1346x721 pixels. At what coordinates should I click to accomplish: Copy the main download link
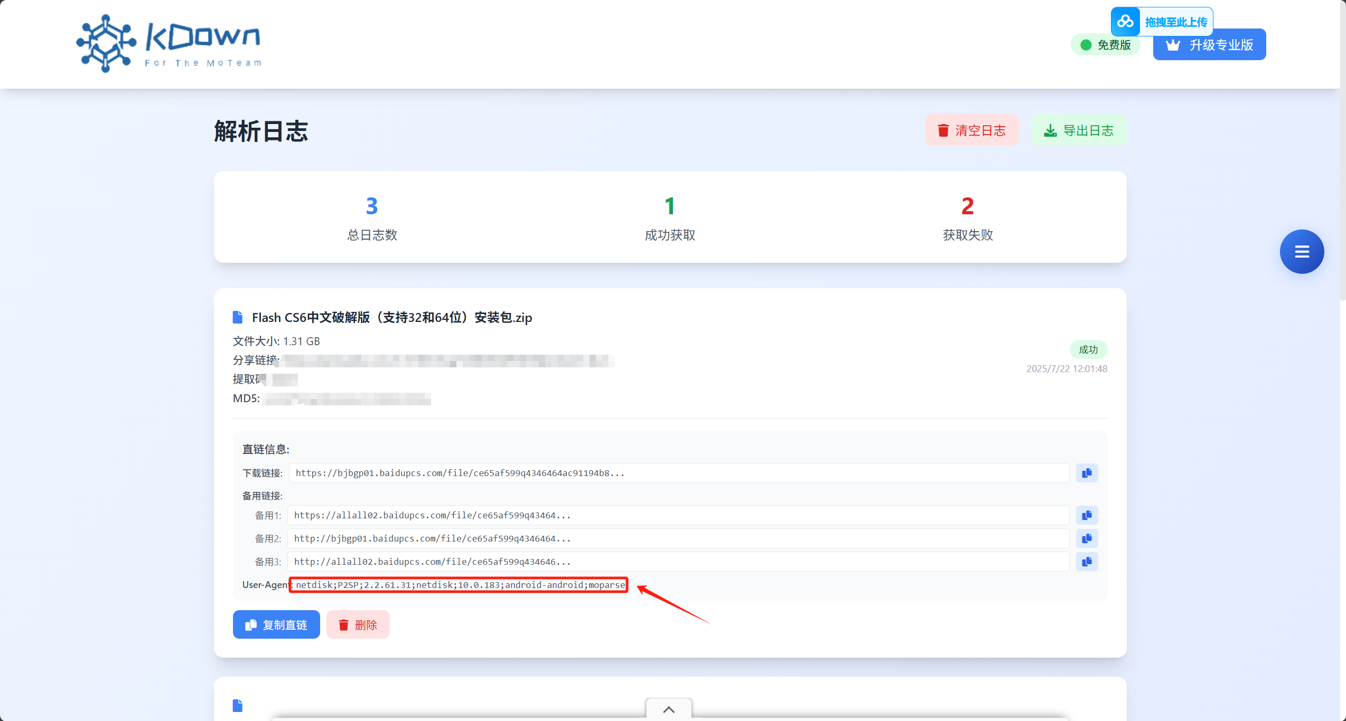1087,473
